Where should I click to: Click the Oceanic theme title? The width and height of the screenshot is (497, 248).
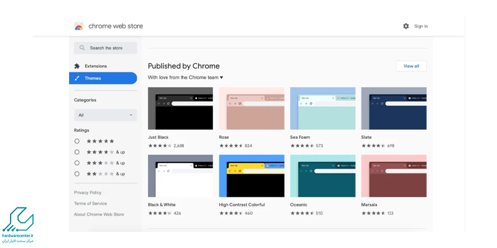(299, 205)
